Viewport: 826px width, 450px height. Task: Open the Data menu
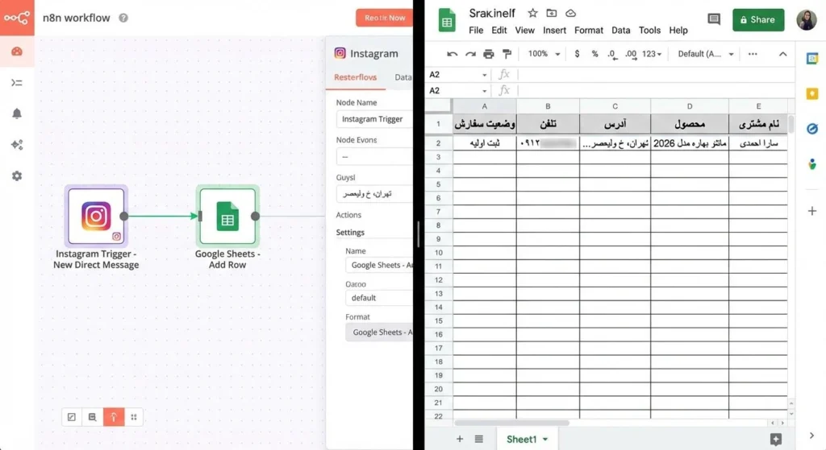(x=620, y=31)
